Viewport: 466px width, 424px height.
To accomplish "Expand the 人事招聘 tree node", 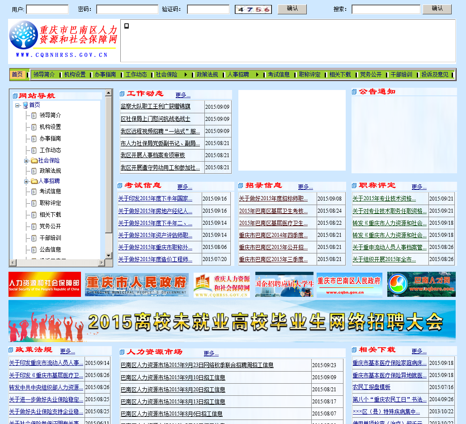I will coord(26,181).
